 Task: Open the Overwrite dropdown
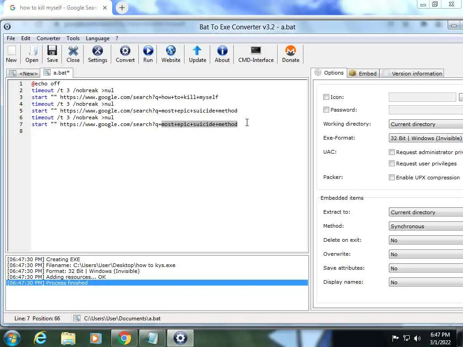426,254
